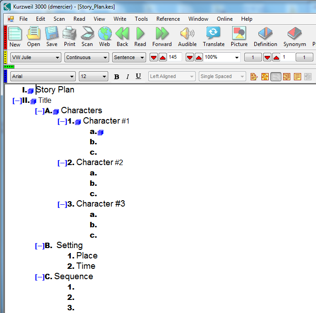This screenshot has height=313, width=316.
Task: Open the Arial font dropdown
Action: click(43, 77)
